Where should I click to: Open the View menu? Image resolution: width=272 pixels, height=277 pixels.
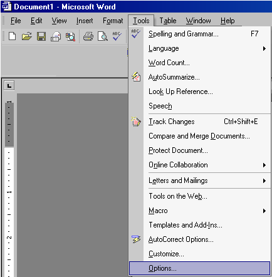(x=60, y=21)
